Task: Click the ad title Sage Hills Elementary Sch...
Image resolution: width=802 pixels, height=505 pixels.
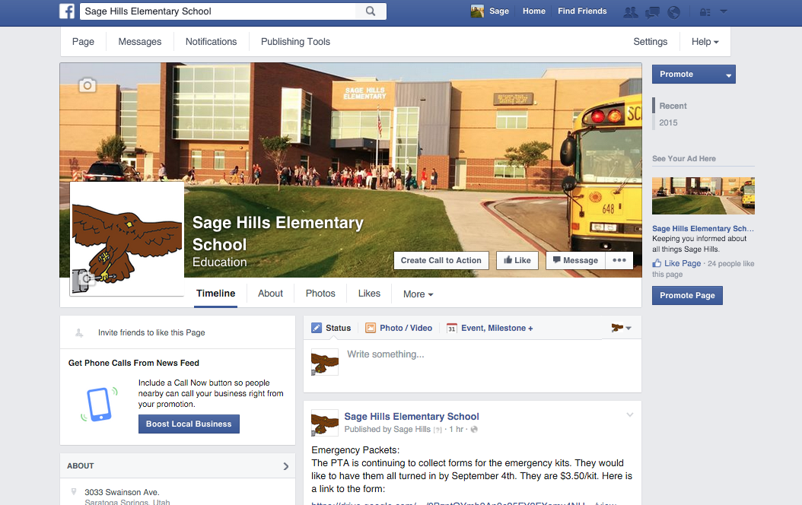Action: pos(703,228)
